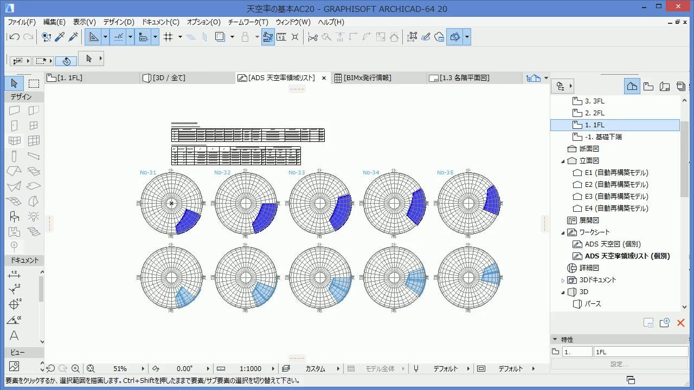Click the navigator vertical scrollbar
Screen dimensions: 694x390
684,160
